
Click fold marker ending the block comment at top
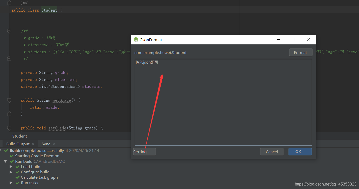(9, 3)
